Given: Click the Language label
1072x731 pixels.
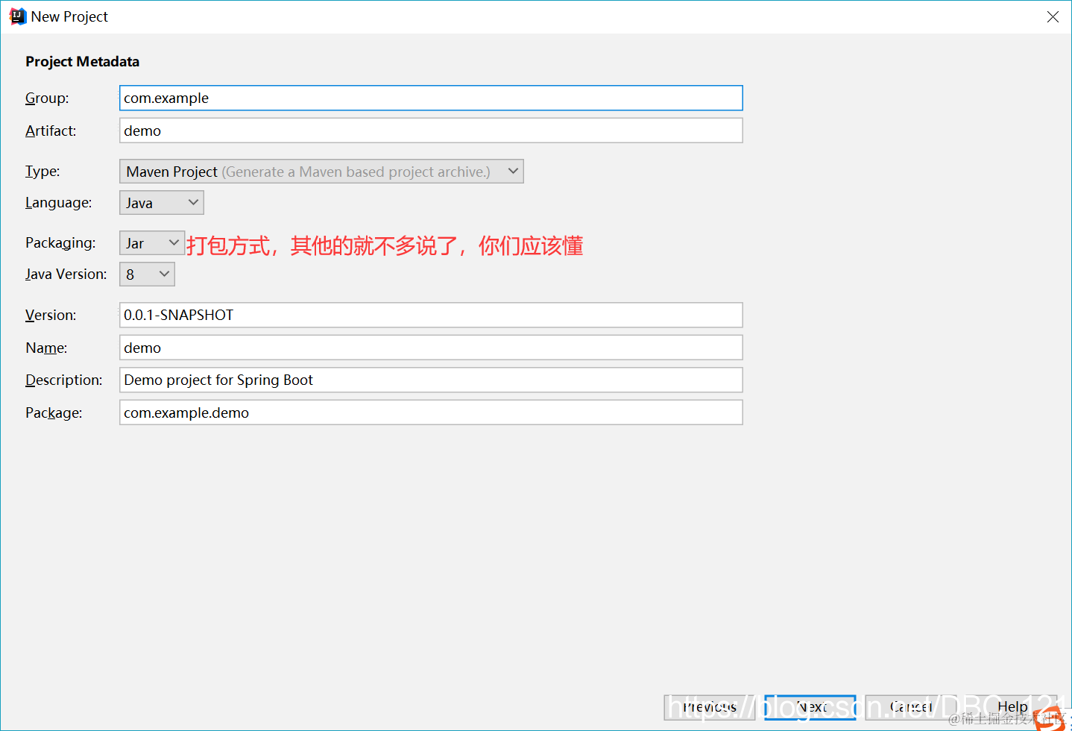Looking at the screenshot, I should [x=59, y=203].
